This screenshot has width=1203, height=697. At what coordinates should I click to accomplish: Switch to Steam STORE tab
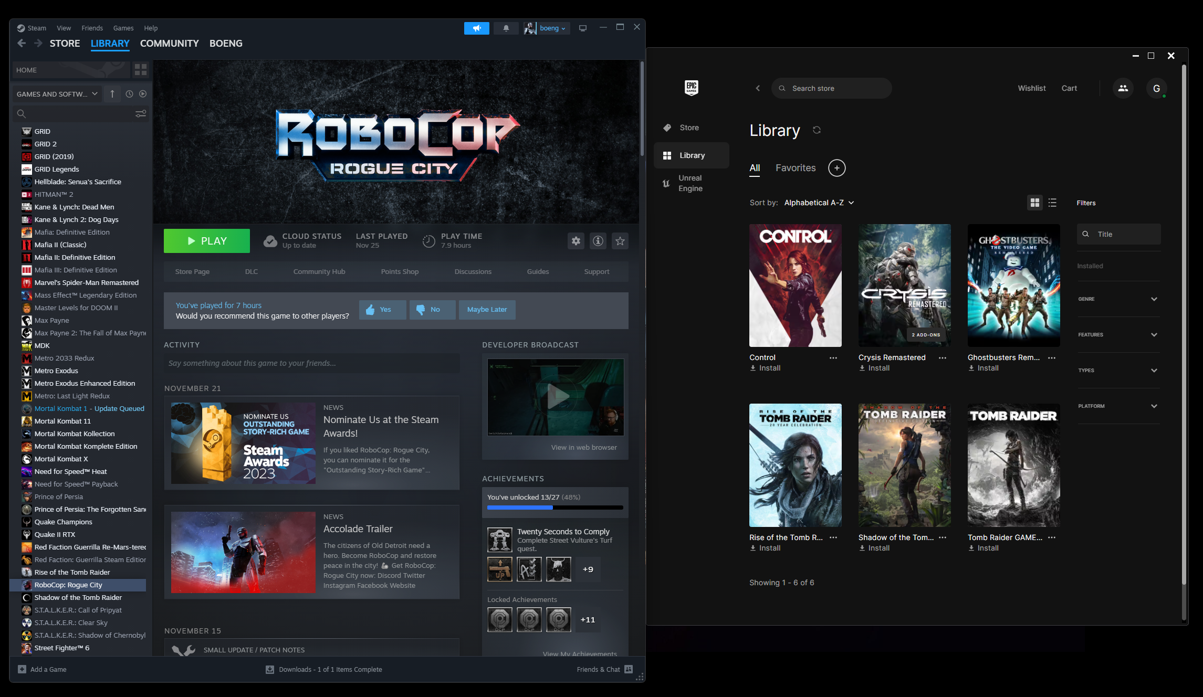pyautogui.click(x=65, y=44)
